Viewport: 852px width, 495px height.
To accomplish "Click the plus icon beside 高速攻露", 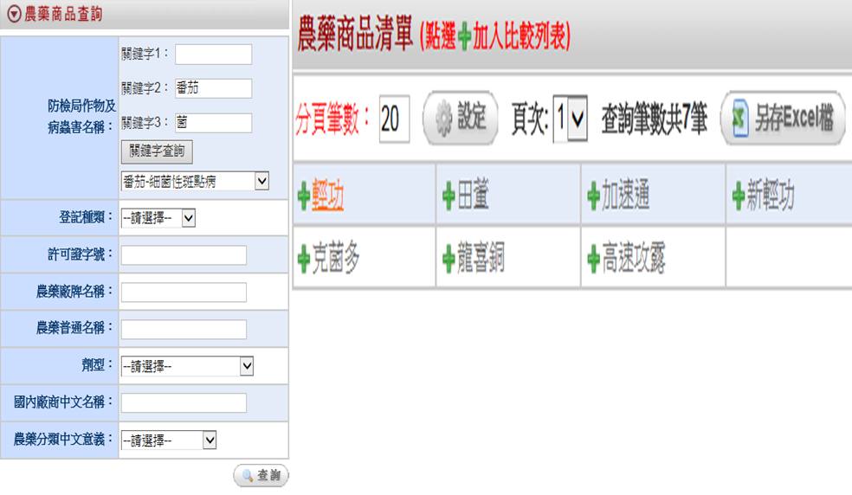I will (x=593, y=259).
